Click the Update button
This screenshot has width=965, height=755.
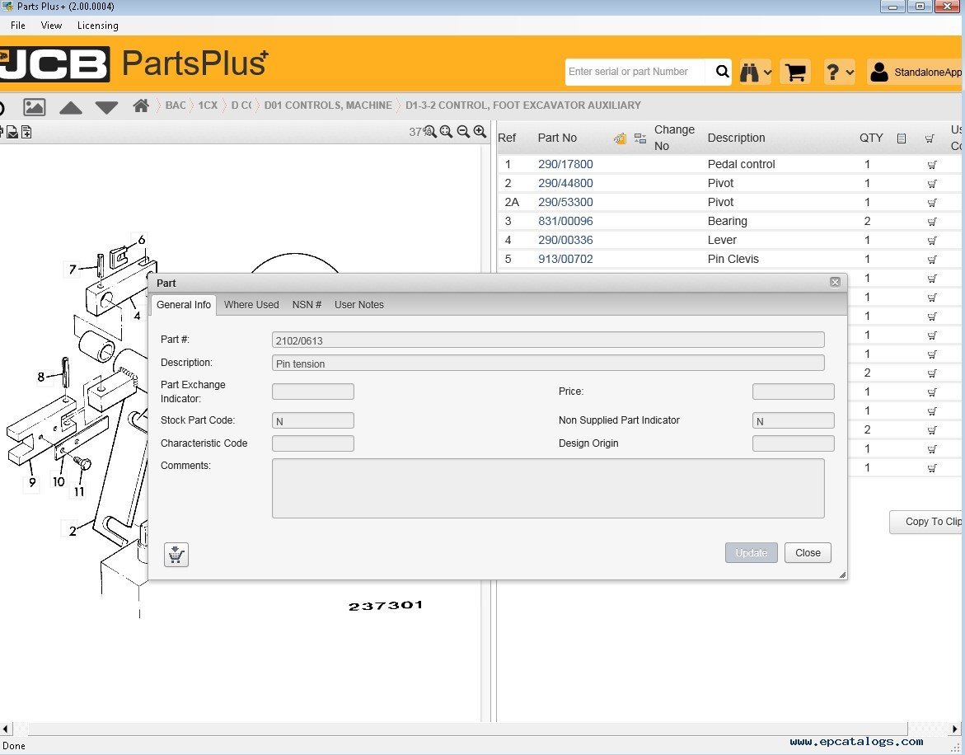coord(751,552)
